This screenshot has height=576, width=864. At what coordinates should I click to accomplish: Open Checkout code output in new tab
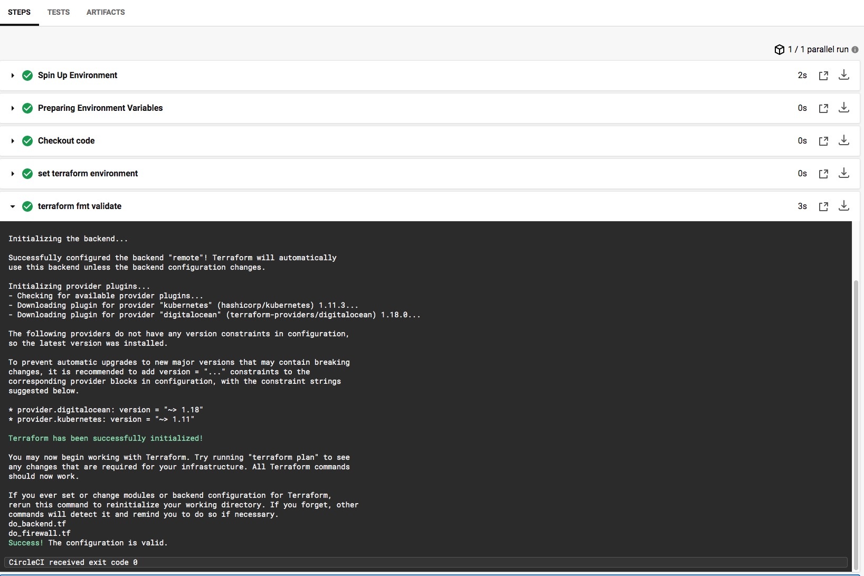[823, 141]
